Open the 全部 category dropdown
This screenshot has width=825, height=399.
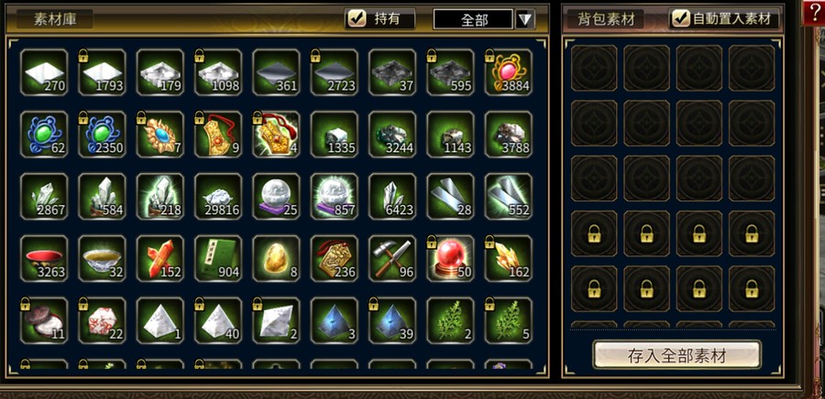point(473,19)
